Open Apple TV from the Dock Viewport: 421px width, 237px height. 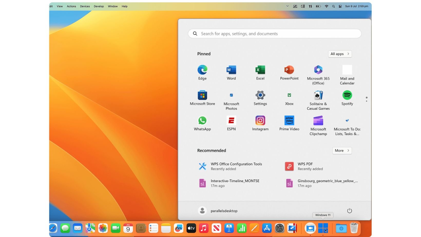click(x=191, y=228)
